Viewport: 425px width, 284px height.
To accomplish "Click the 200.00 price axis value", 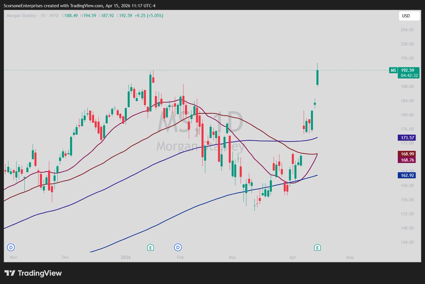I will click(x=408, y=44).
